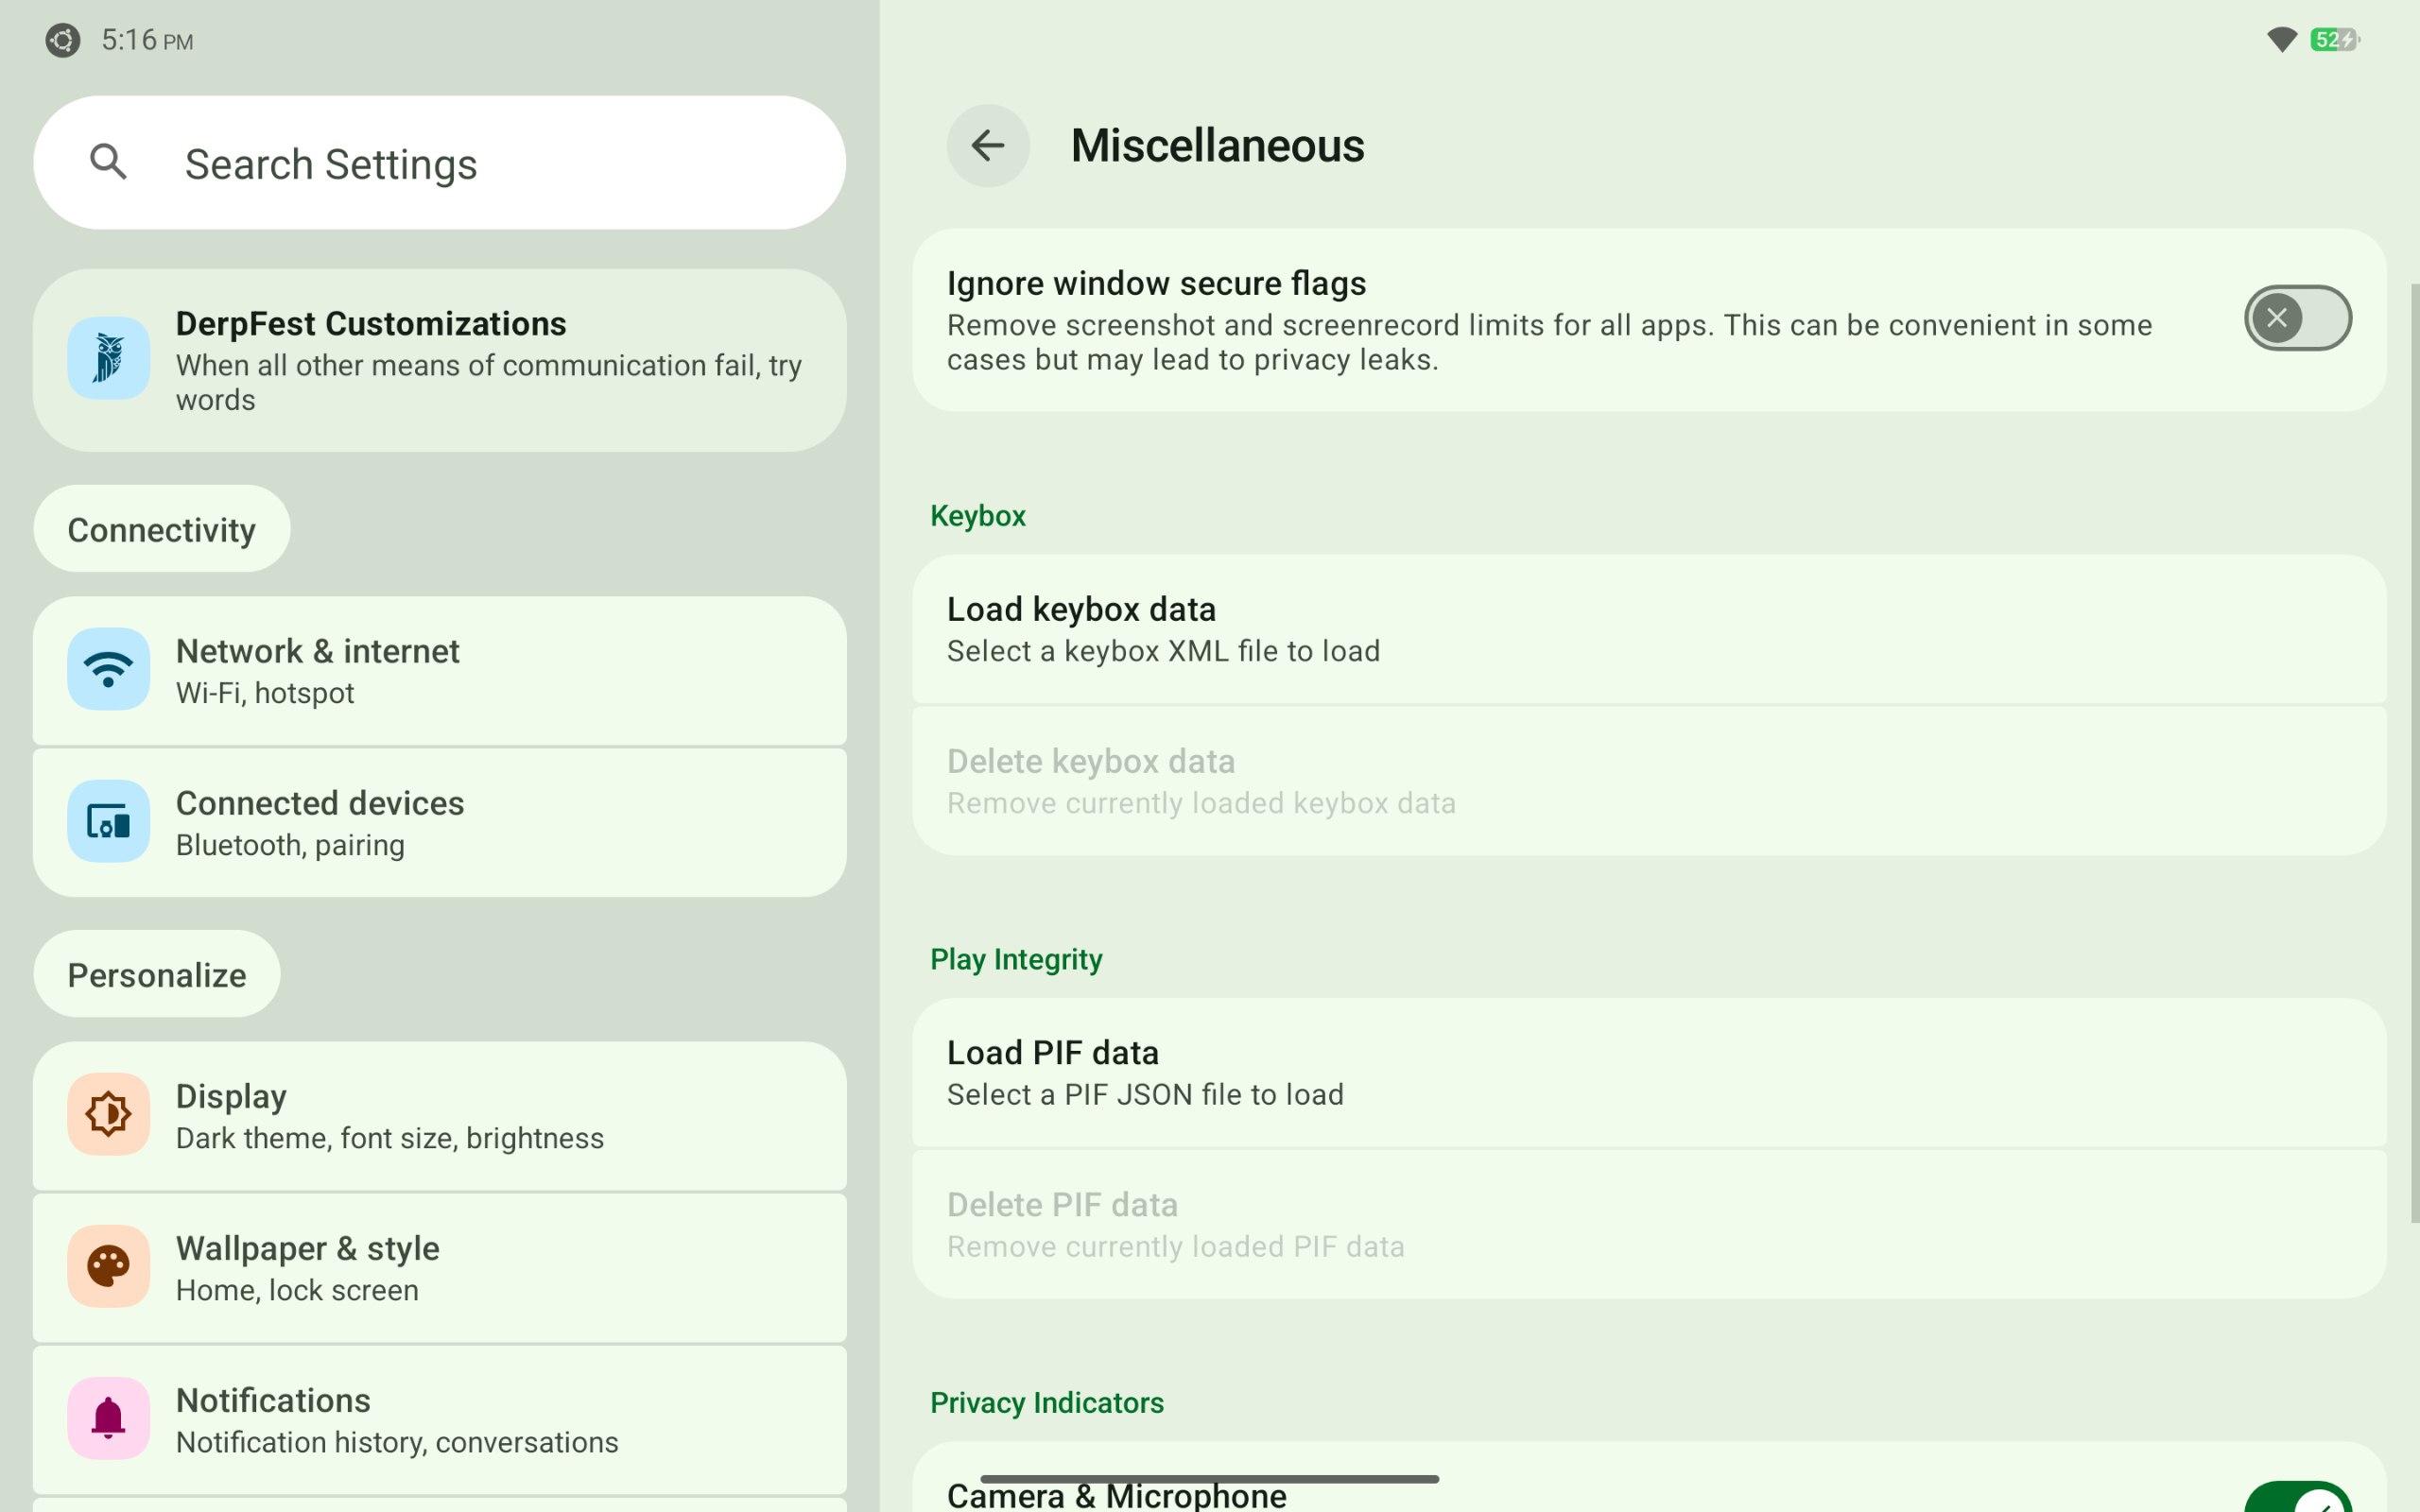Click the bottom navigation gesture handle
The width and height of the screenshot is (2420, 1512).
coord(1209,1478)
